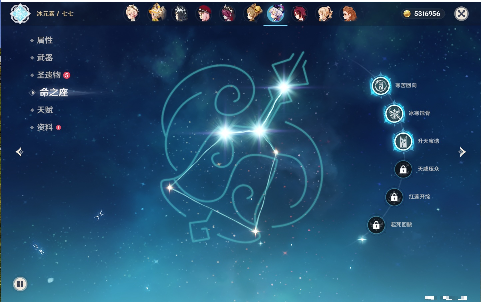Click the 冰寒蚀骨 label
Image resolution: width=481 pixels, height=302 pixels.
click(x=419, y=113)
